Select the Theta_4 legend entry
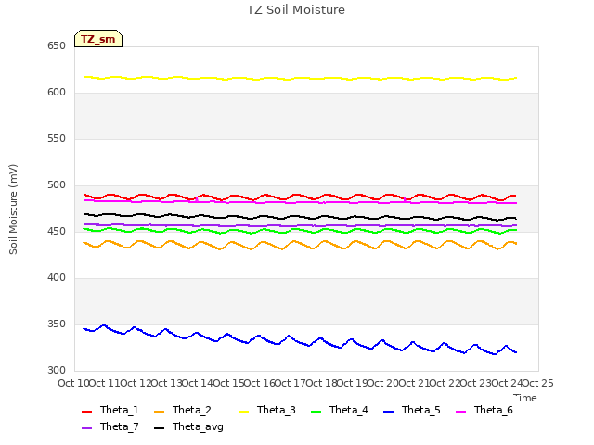The image size is (594, 445). (340, 410)
